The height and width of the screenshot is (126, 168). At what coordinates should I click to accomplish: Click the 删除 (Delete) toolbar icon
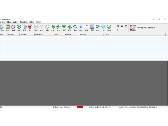click(x=13, y=27)
